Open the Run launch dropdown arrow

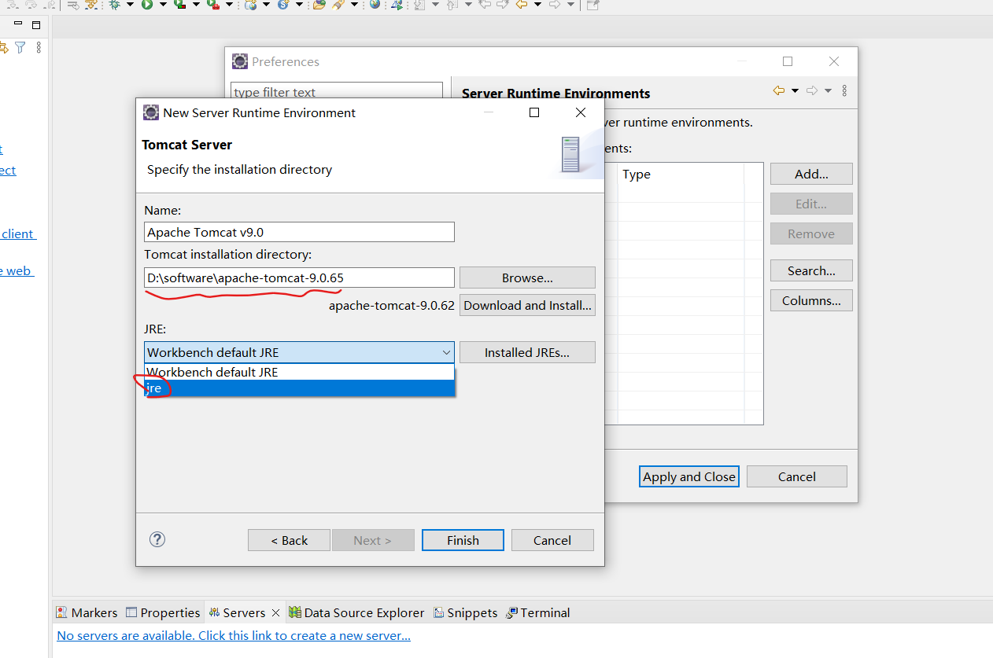click(x=163, y=5)
